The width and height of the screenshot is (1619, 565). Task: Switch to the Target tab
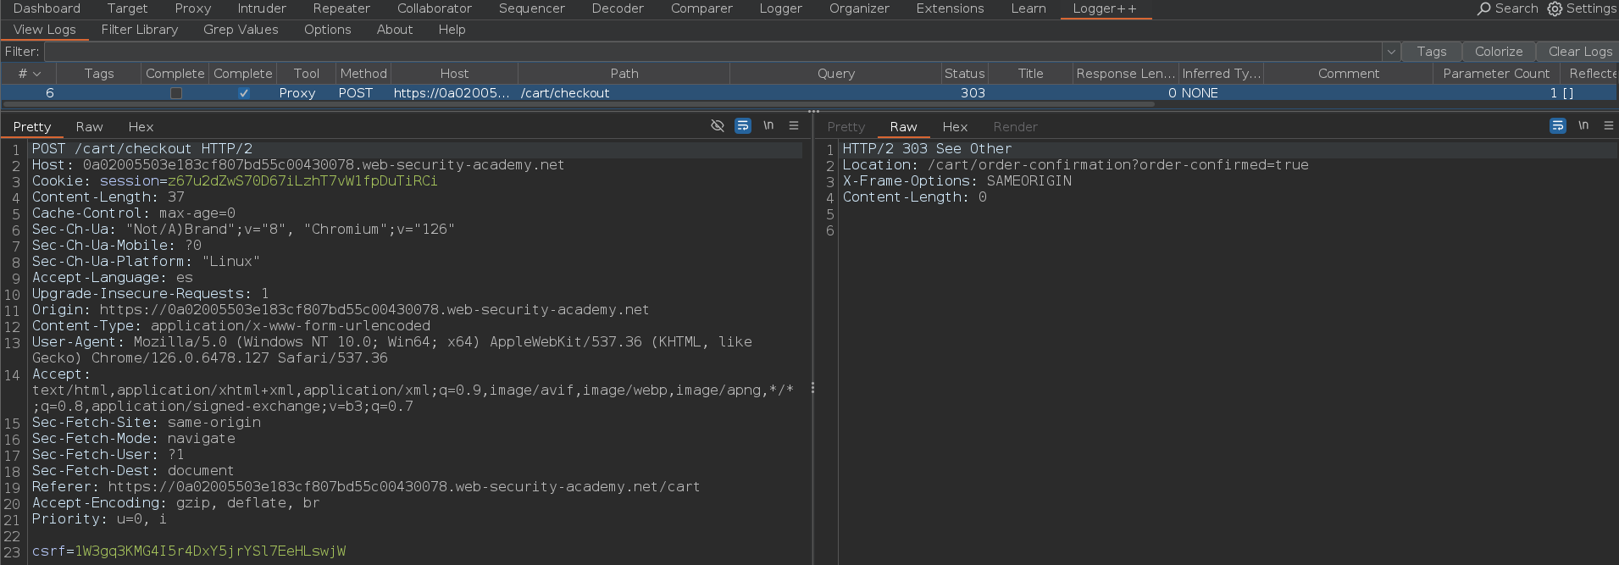(127, 8)
